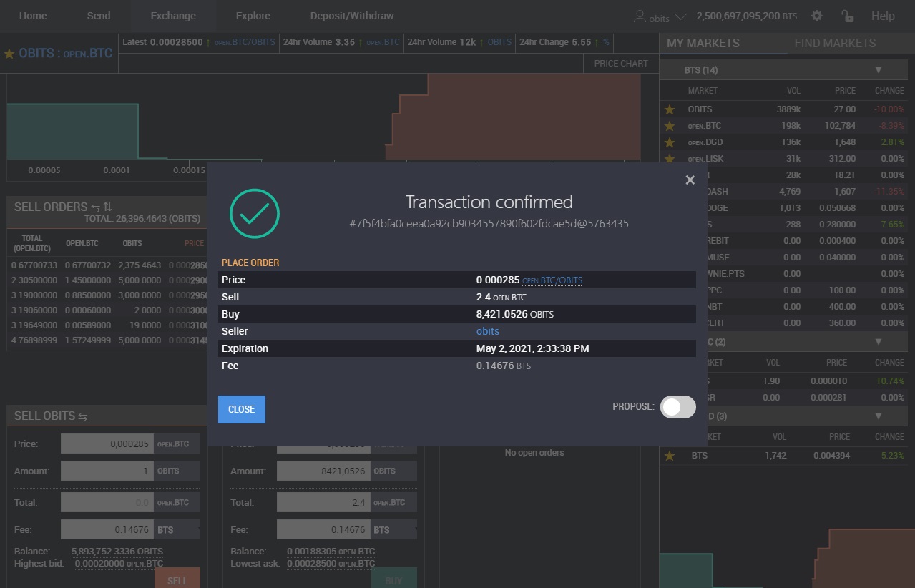915x588 pixels.
Task: Toggle star on OPEN.LISK market row
Action: (x=670, y=159)
